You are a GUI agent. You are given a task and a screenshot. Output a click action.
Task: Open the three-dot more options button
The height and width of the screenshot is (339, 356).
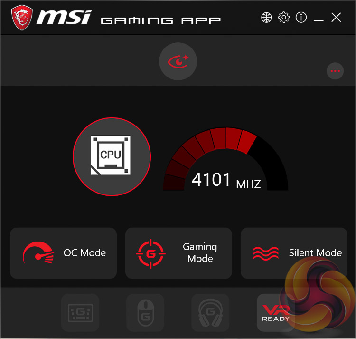point(335,71)
